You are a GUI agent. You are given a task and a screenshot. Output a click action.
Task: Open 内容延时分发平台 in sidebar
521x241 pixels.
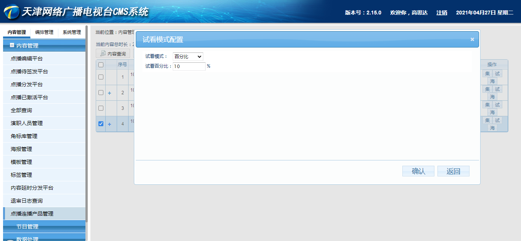coord(44,188)
